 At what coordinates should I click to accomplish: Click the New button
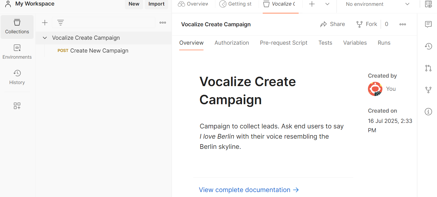point(134,4)
